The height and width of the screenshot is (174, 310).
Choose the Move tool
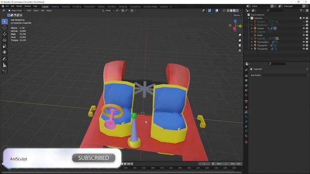tap(4, 34)
